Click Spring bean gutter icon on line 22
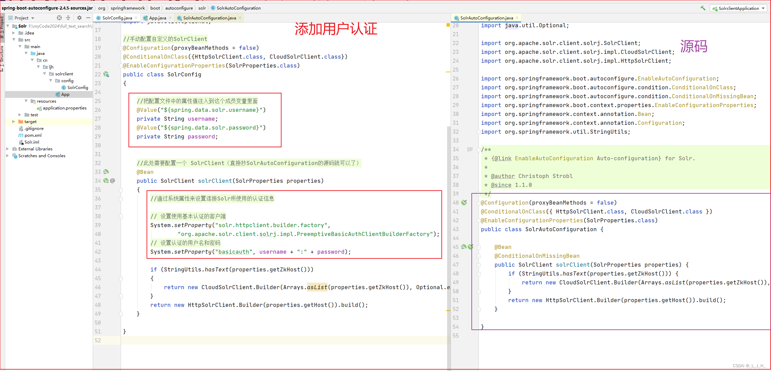This screenshot has height=371, width=771. [x=106, y=74]
